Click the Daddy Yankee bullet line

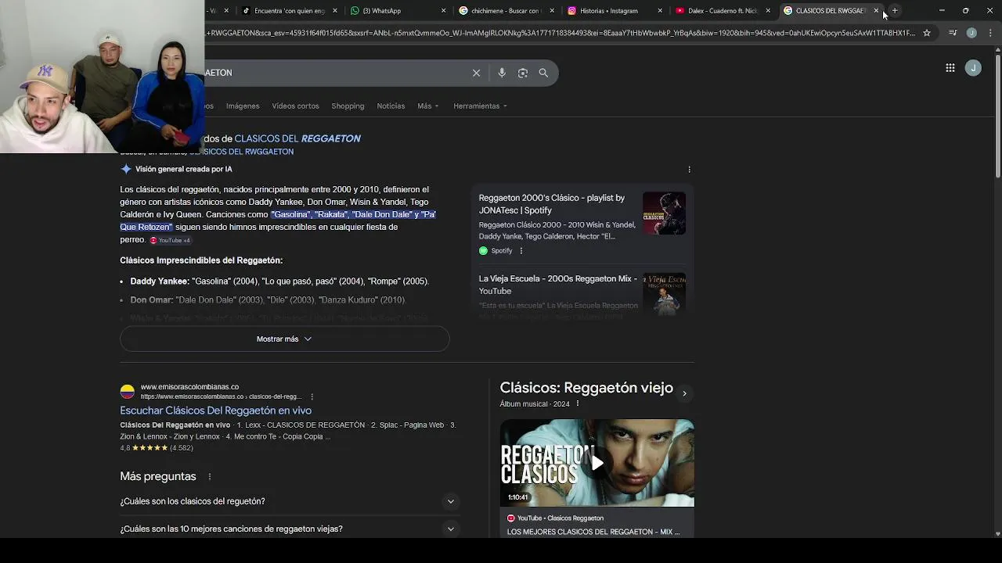pyautogui.click(x=279, y=281)
